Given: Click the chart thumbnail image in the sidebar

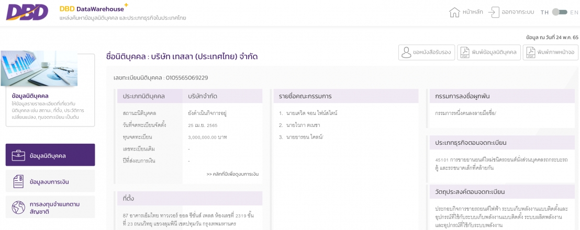Looking at the screenshot, I should pos(39,68).
